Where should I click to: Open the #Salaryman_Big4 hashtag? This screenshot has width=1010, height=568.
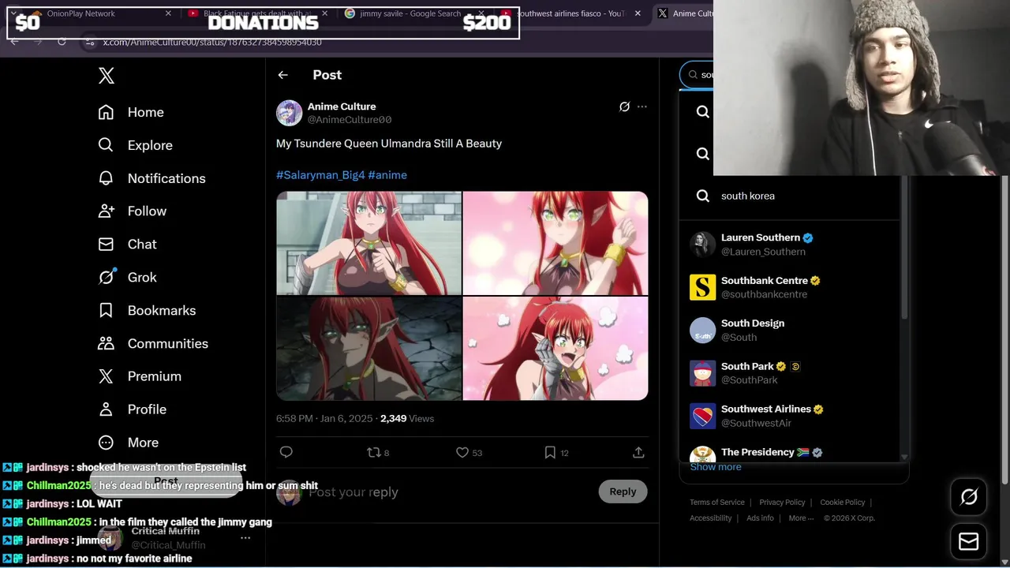[x=320, y=175]
